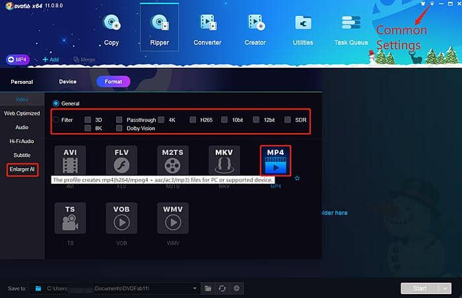
Task: Select the TS format profile
Action: [x=70, y=218]
